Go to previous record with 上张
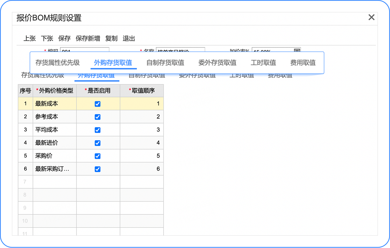Image resolution: width=390 pixels, height=248 pixels. coord(30,38)
